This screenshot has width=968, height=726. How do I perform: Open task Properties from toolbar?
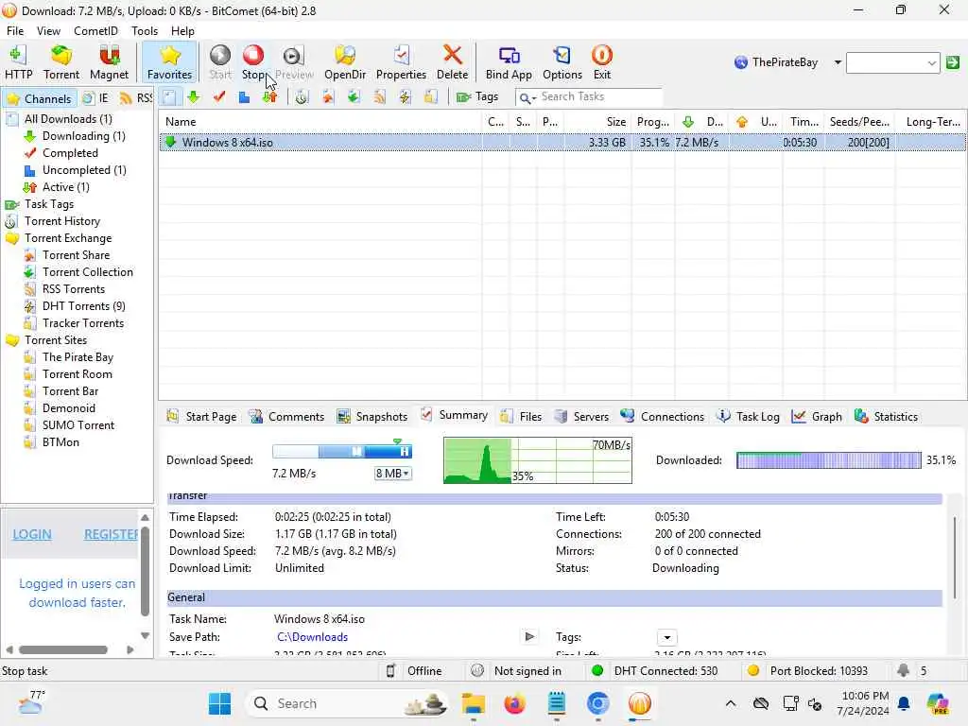(x=401, y=62)
